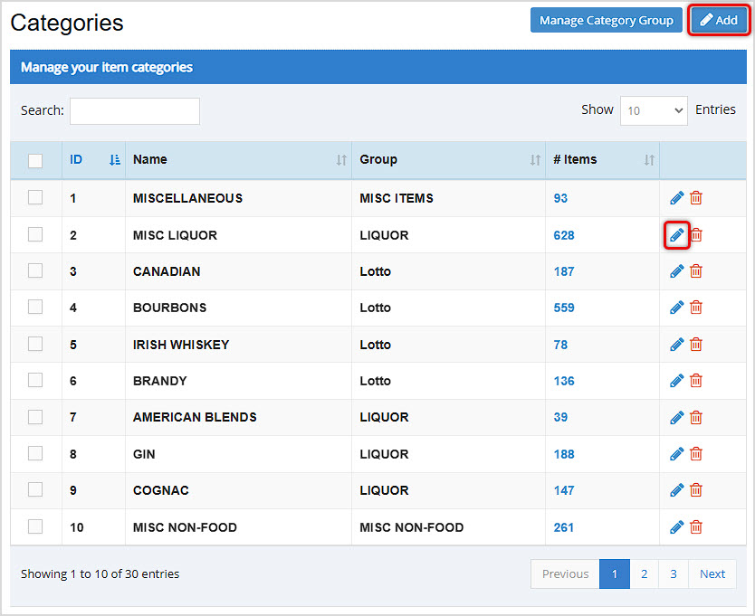
Task: Toggle sorting on the Group column
Action: [533, 159]
